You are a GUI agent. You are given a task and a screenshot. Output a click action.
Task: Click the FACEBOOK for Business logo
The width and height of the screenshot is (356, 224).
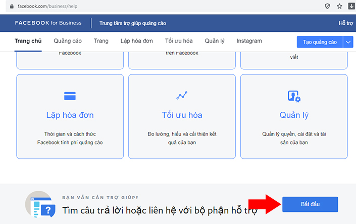coord(48,23)
